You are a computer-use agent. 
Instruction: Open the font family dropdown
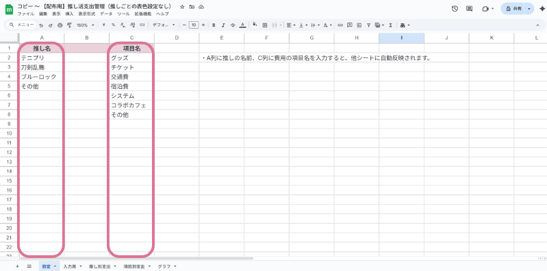tap(164, 25)
